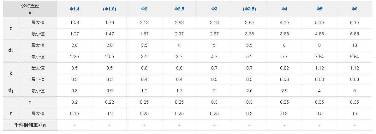This screenshot has height=134, width=376.
Task: Select the Φ2.5 column header
Action: pos(179,9)
